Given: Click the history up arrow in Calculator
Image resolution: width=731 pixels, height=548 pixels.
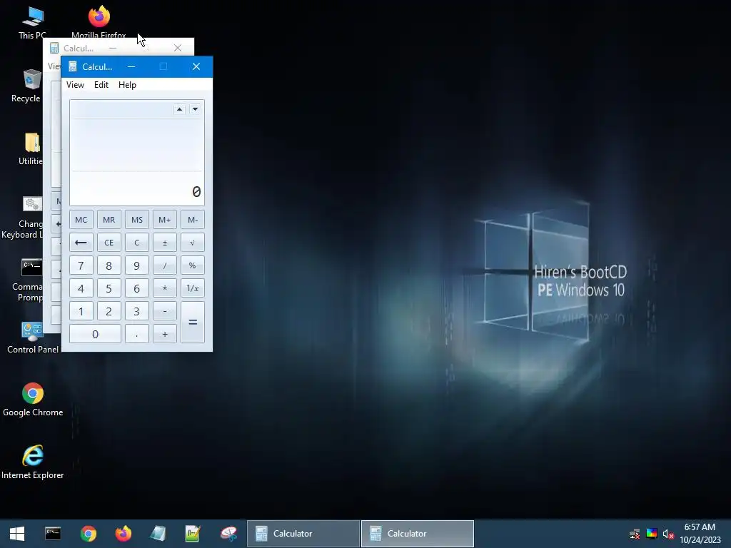Looking at the screenshot, I should [x=179, y=109].
